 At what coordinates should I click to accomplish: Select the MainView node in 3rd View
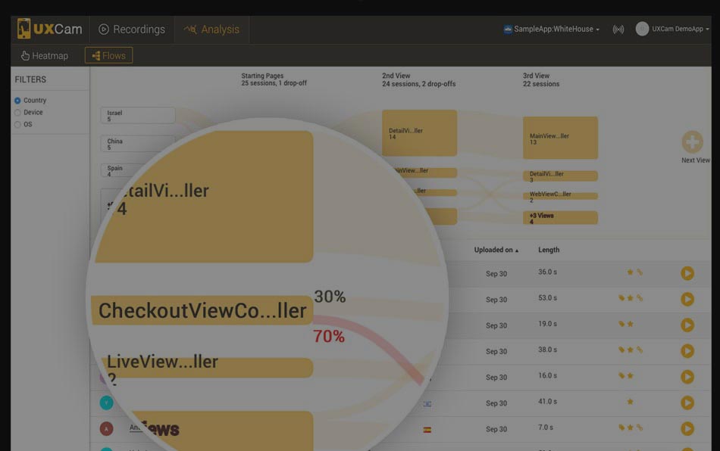(560, 138)
